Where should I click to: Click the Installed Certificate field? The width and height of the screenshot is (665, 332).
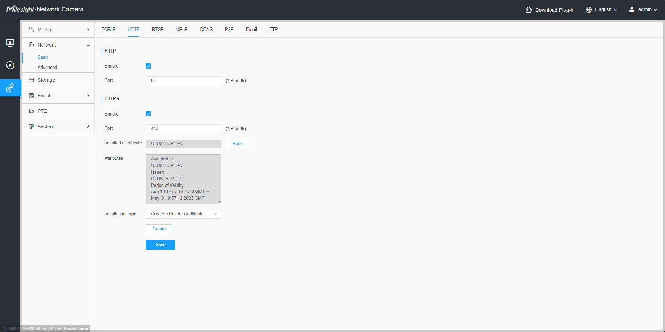(x=183, y=144)
